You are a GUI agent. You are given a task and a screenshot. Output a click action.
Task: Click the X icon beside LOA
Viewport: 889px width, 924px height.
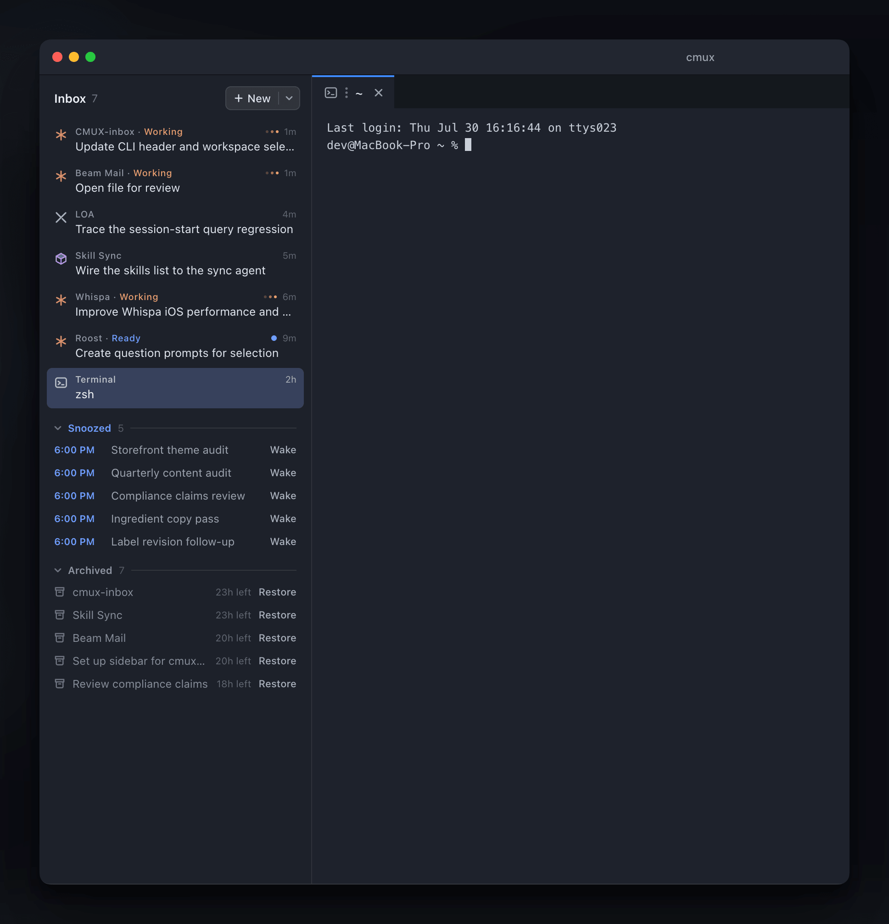(x=61, y=217)
